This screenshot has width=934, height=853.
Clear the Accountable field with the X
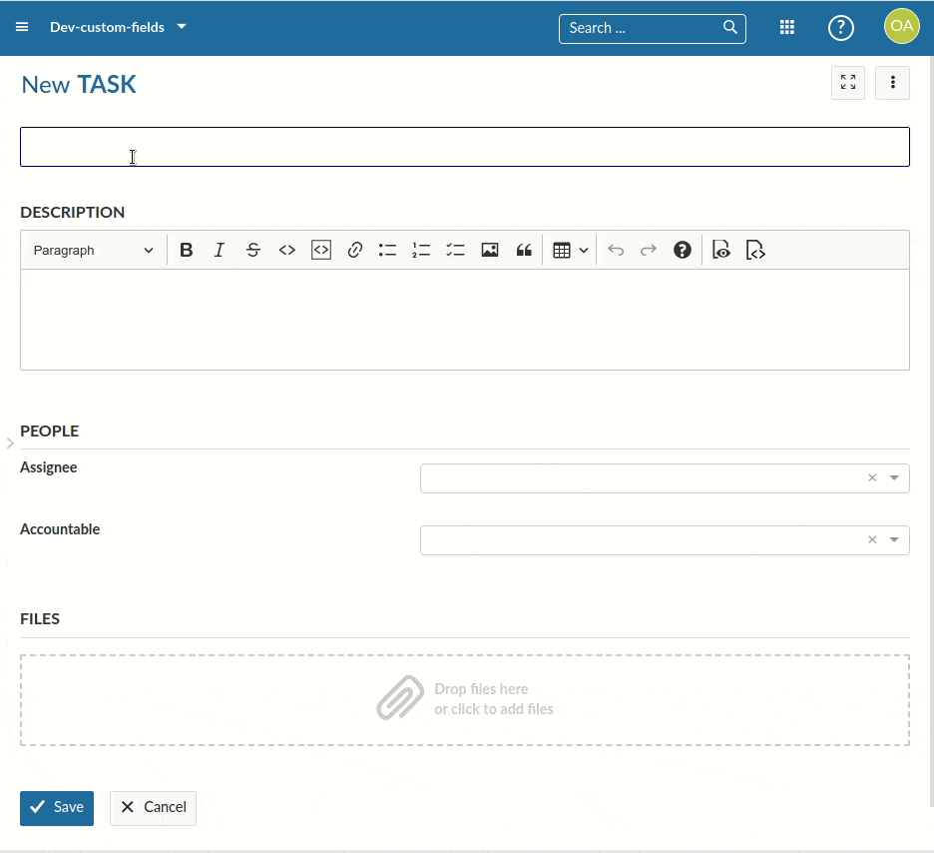872,540
